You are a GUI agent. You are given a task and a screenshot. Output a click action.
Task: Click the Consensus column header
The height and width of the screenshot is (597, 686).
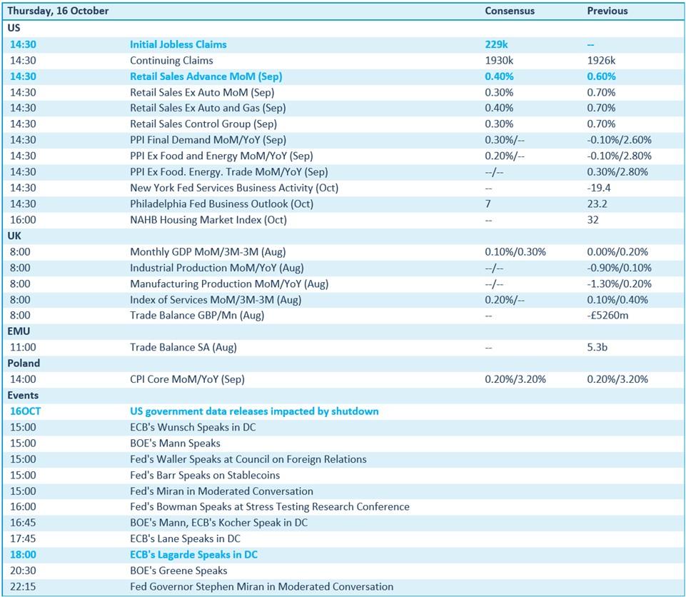pos(509,11)
